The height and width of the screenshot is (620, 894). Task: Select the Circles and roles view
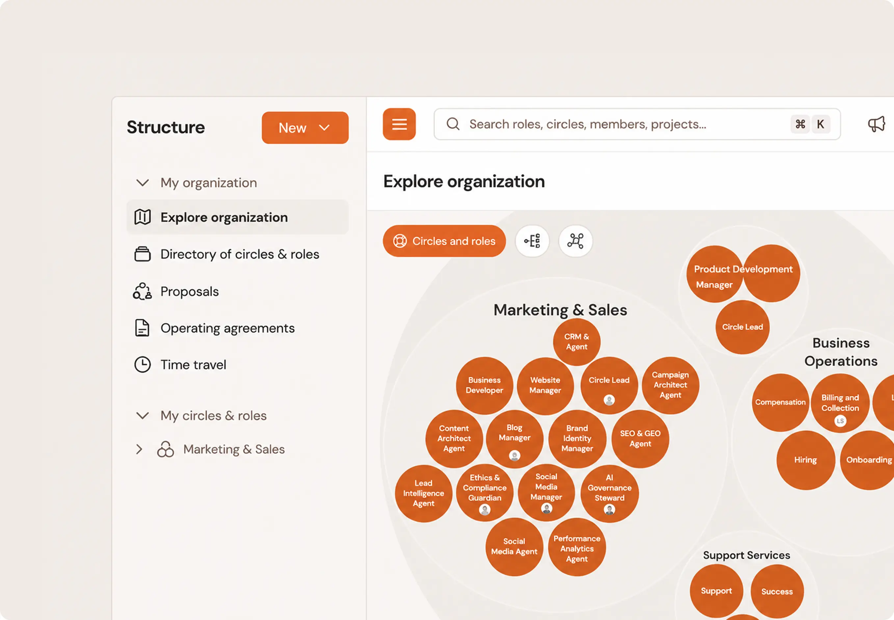444,241
